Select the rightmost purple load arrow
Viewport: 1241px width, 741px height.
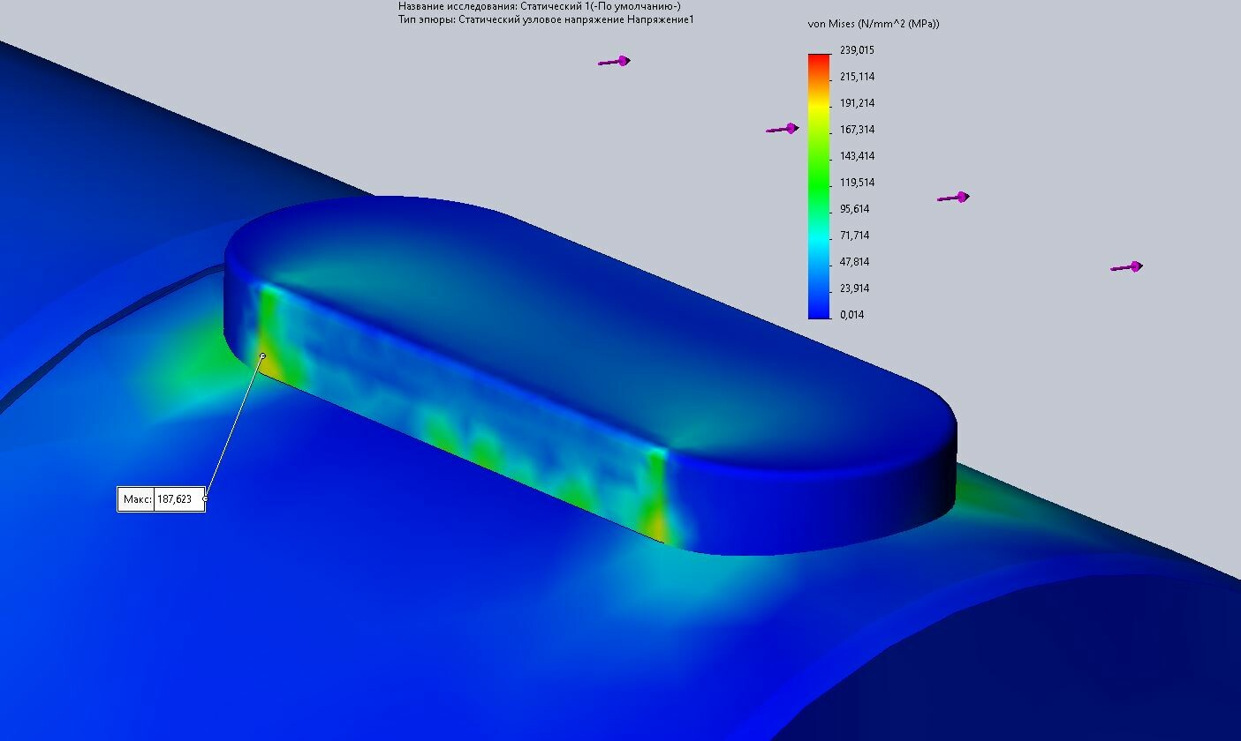click(x=1126, y=266)
